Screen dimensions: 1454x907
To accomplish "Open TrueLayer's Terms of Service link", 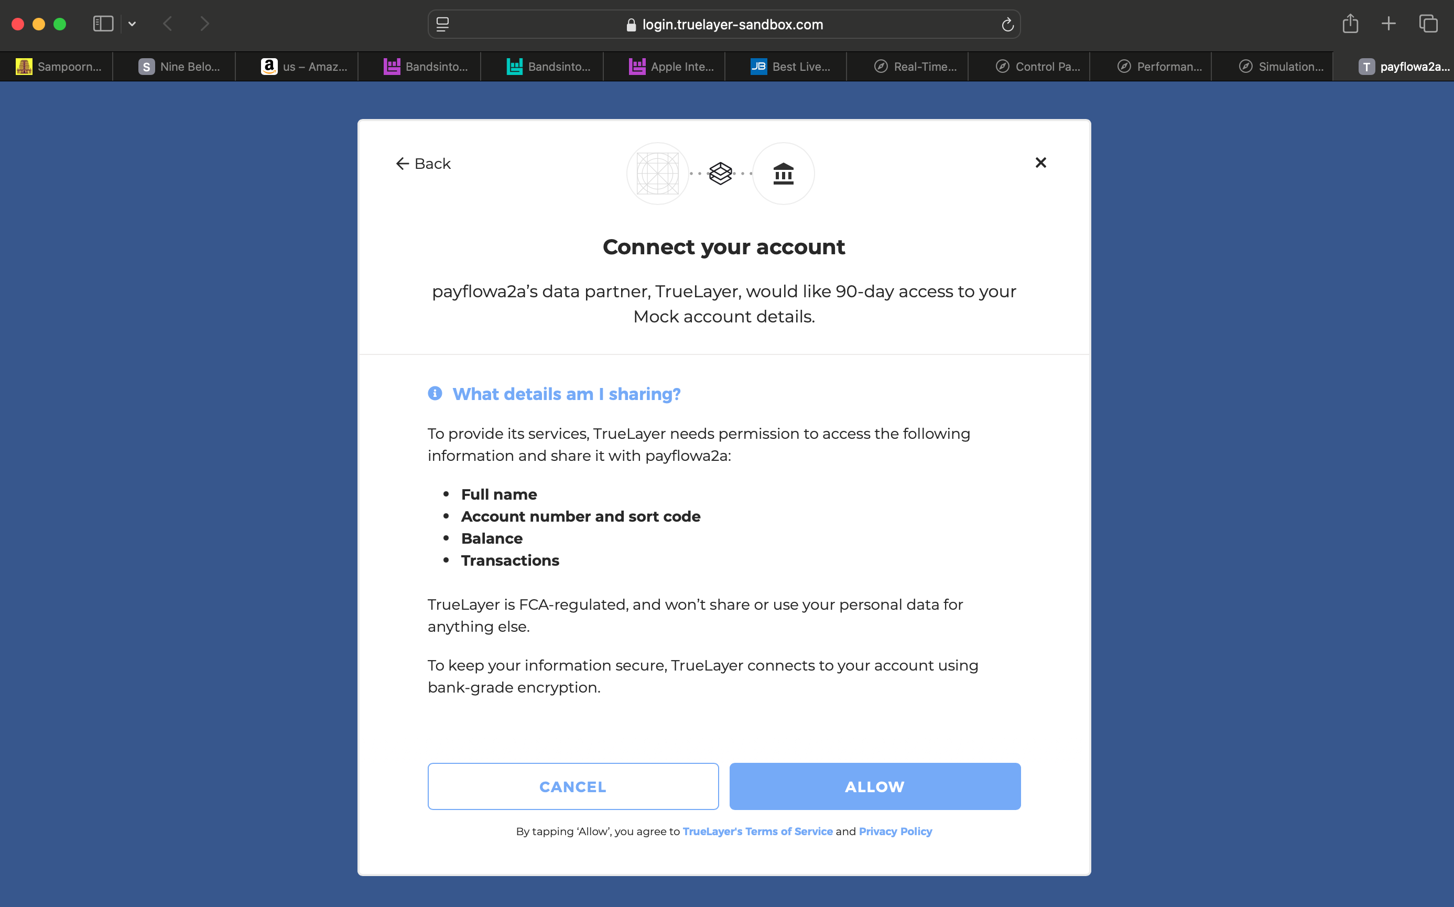I will 757,832.
